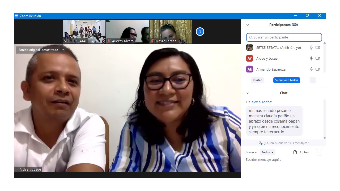This screenshot has width=340, height=191.
Task: Show next video thumbnails with blue arrow
Action: (200, 32)
